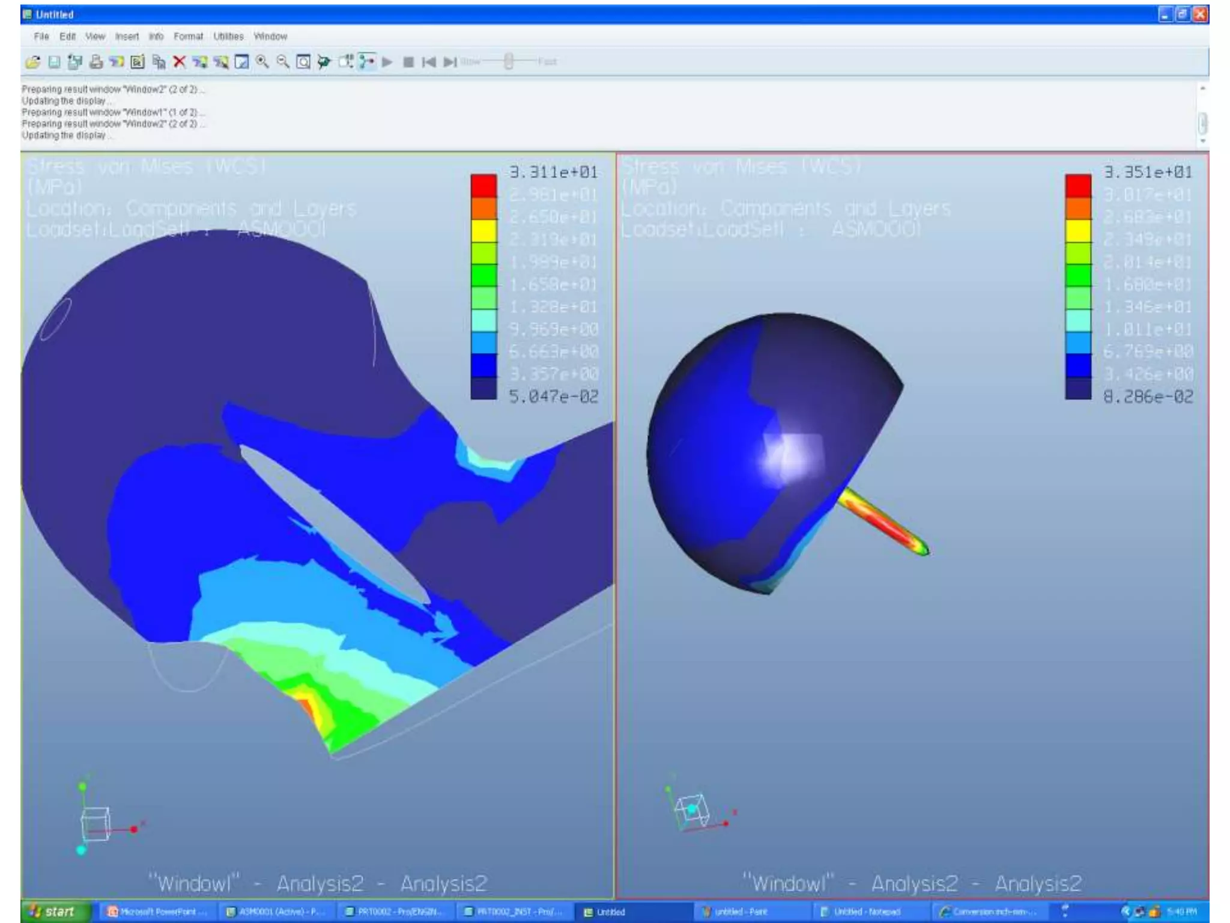Step animation to previous frame

click(x=429, y=62)
